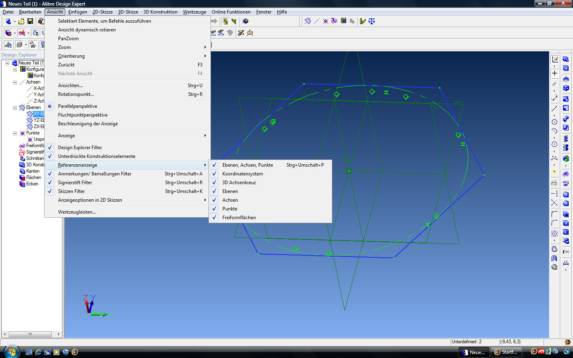This screenshot has width=573, height=358.
Task: Toggle Design Explorer Filter option
Action: pyautogui.click(x=127, y=148)
